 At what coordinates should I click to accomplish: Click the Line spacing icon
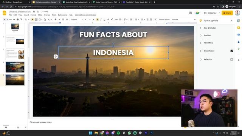tap(131, 20)
